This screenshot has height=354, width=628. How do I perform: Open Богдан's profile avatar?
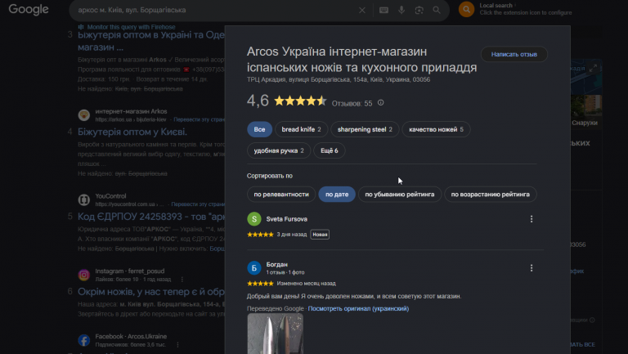pyautogui.click(x=254, y=268)
